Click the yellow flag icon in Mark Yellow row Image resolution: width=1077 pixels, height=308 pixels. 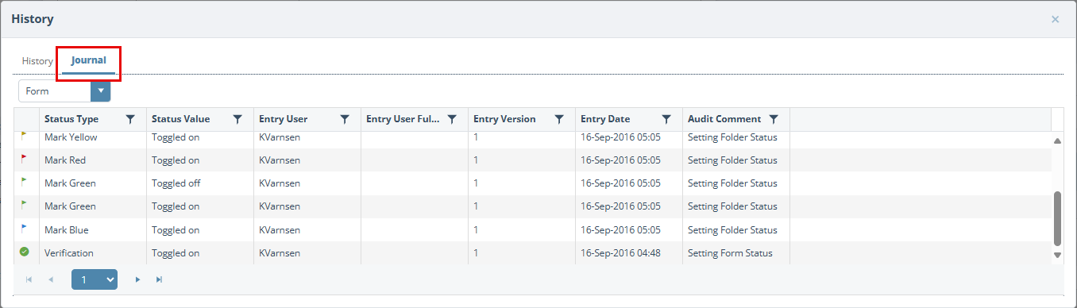click(24, 137)
